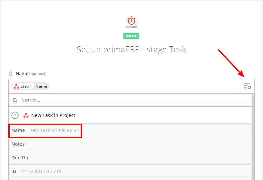Focus the Search... input field
The width and height of the screenshot is (263, 180).
tap(136, 100)
